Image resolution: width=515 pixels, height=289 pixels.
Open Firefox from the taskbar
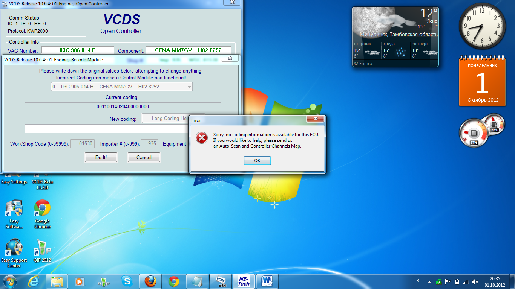click(150, 281)
